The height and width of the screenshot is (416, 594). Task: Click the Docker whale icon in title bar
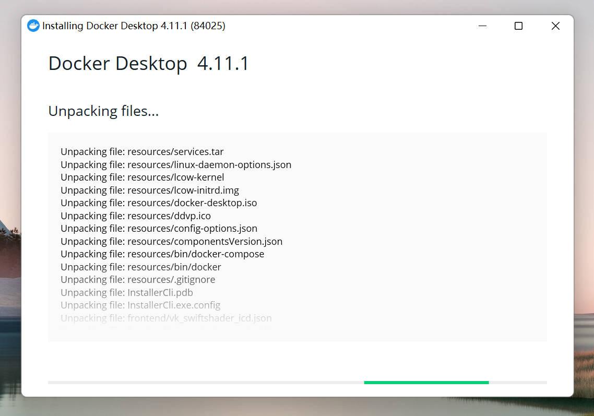pyautogui.click(x=33, y=26)
